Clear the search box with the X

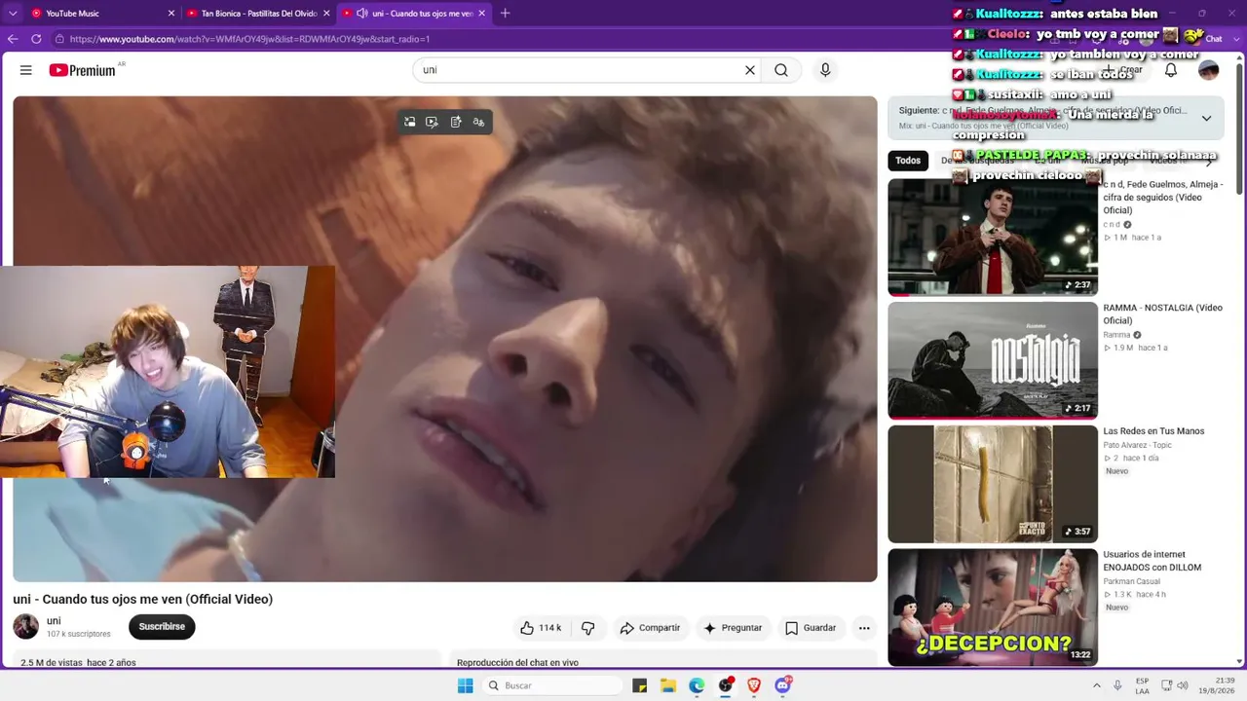(x=750, y=70)
